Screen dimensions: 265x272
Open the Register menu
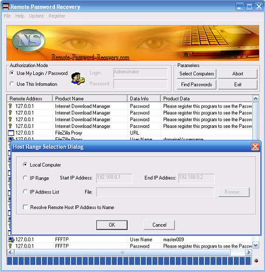click(x=57, y=16)
